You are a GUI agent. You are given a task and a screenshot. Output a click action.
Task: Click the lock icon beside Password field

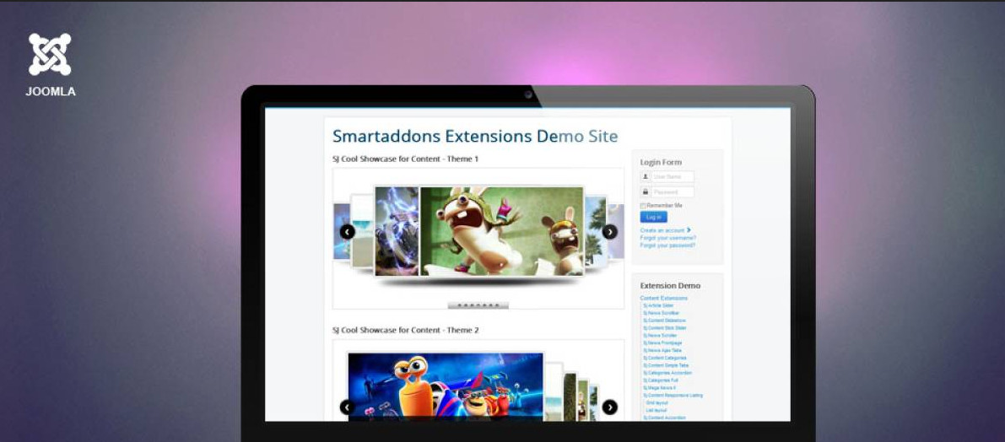point(646,191)
